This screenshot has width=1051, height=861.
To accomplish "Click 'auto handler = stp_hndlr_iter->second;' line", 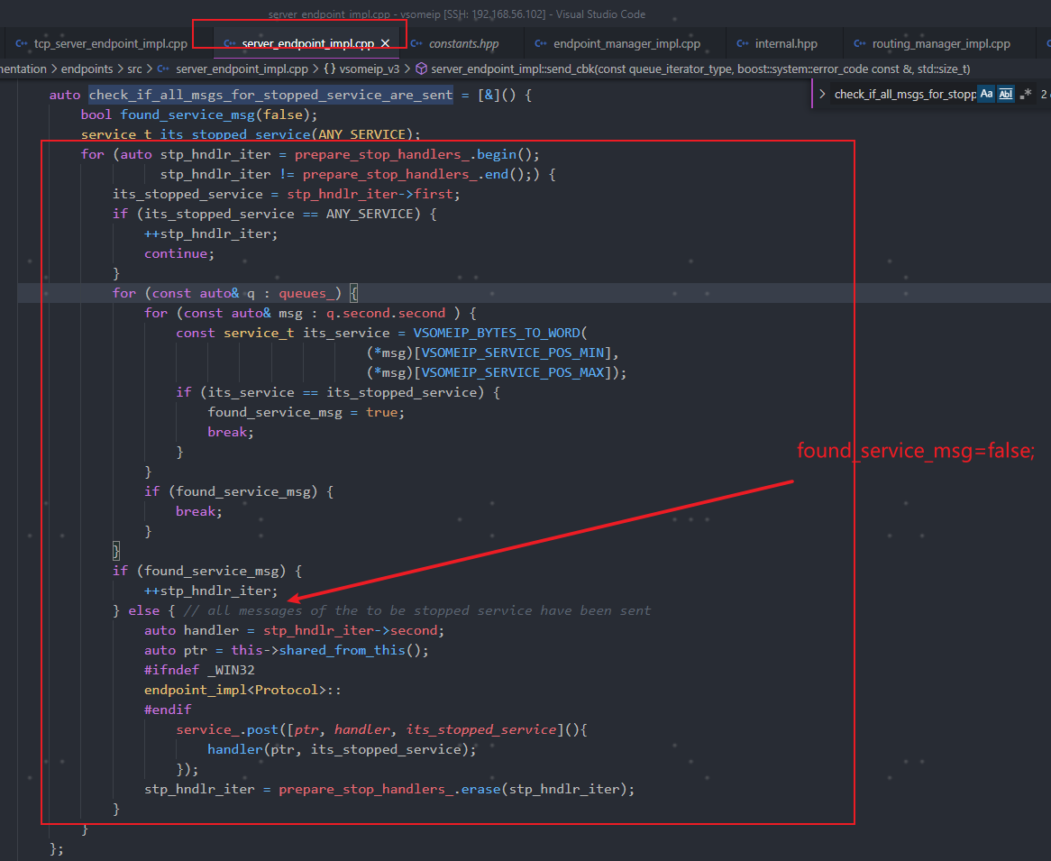I will (294, 630).
